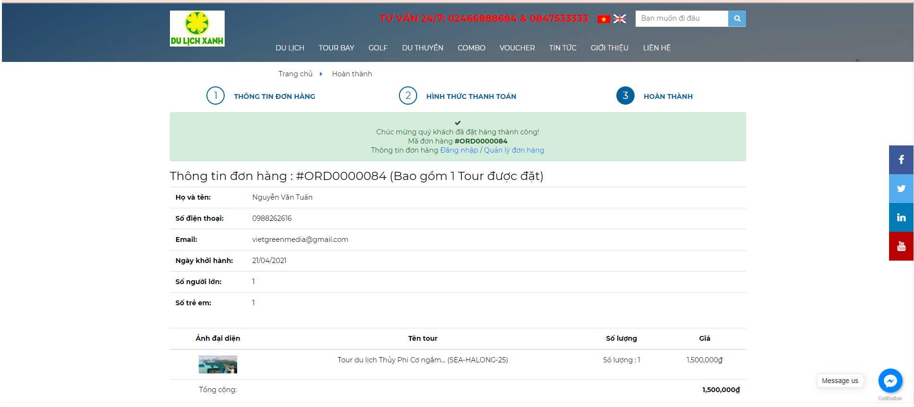Open the Messenger chat bubble
The height and width of the screenshot is (407, 914).
point(890,381)
